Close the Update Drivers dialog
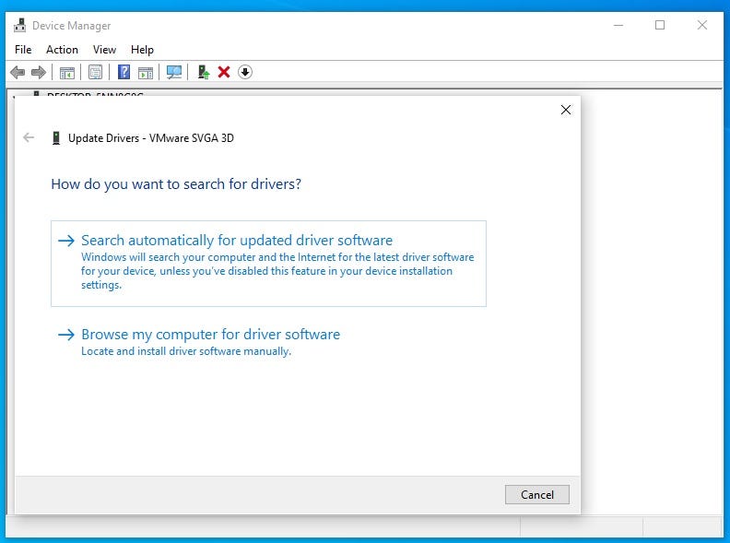This screenshot has height=543, width=730. pyautogui.click(x=566, y=110)
